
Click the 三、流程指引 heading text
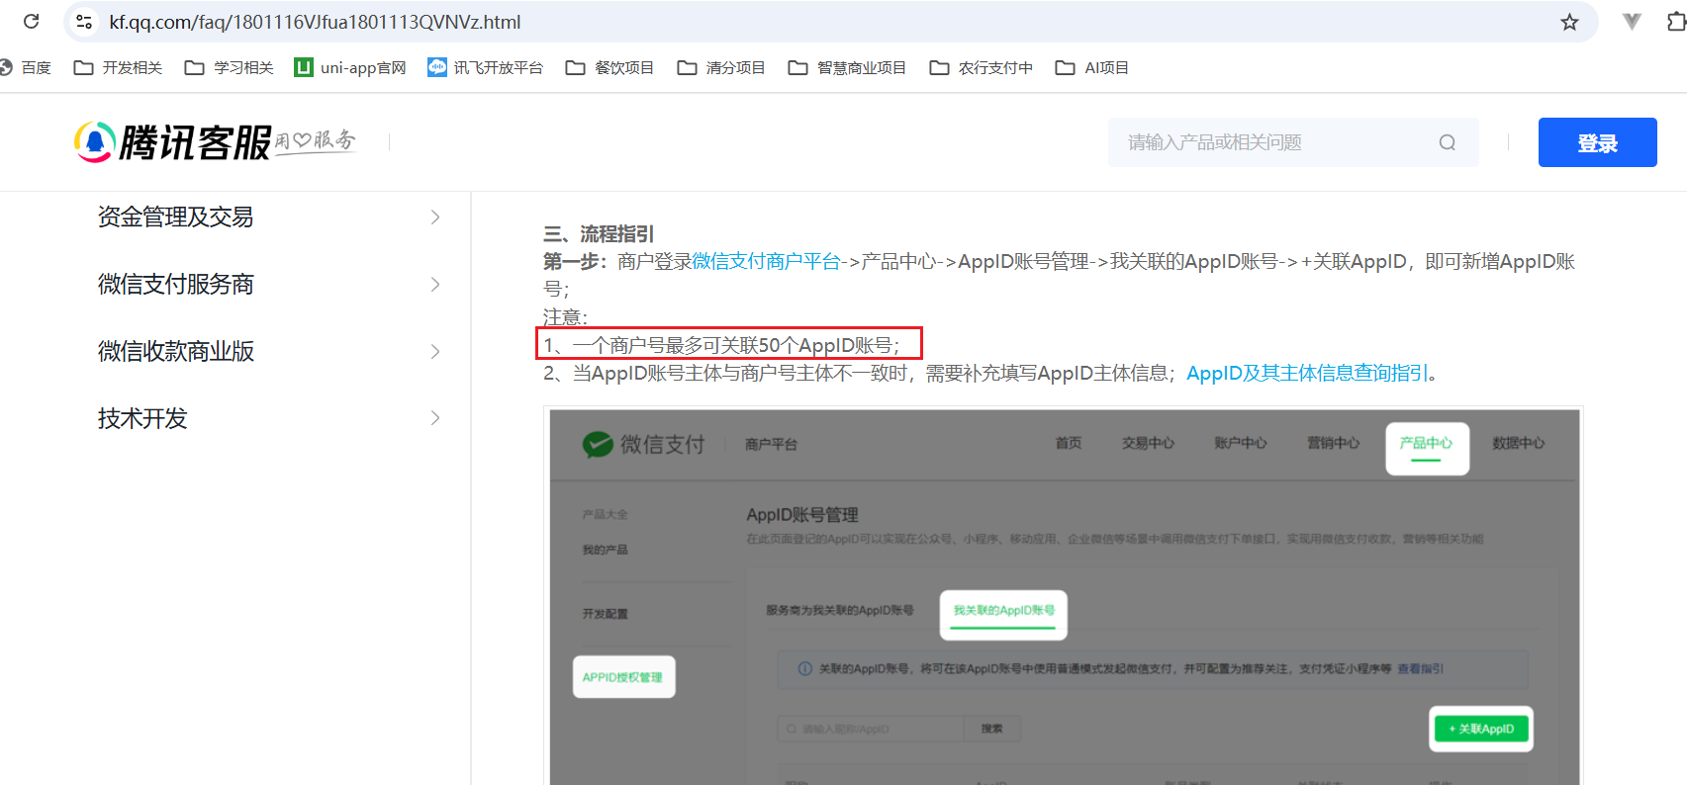pyautogui.click(x=599, y=233)
